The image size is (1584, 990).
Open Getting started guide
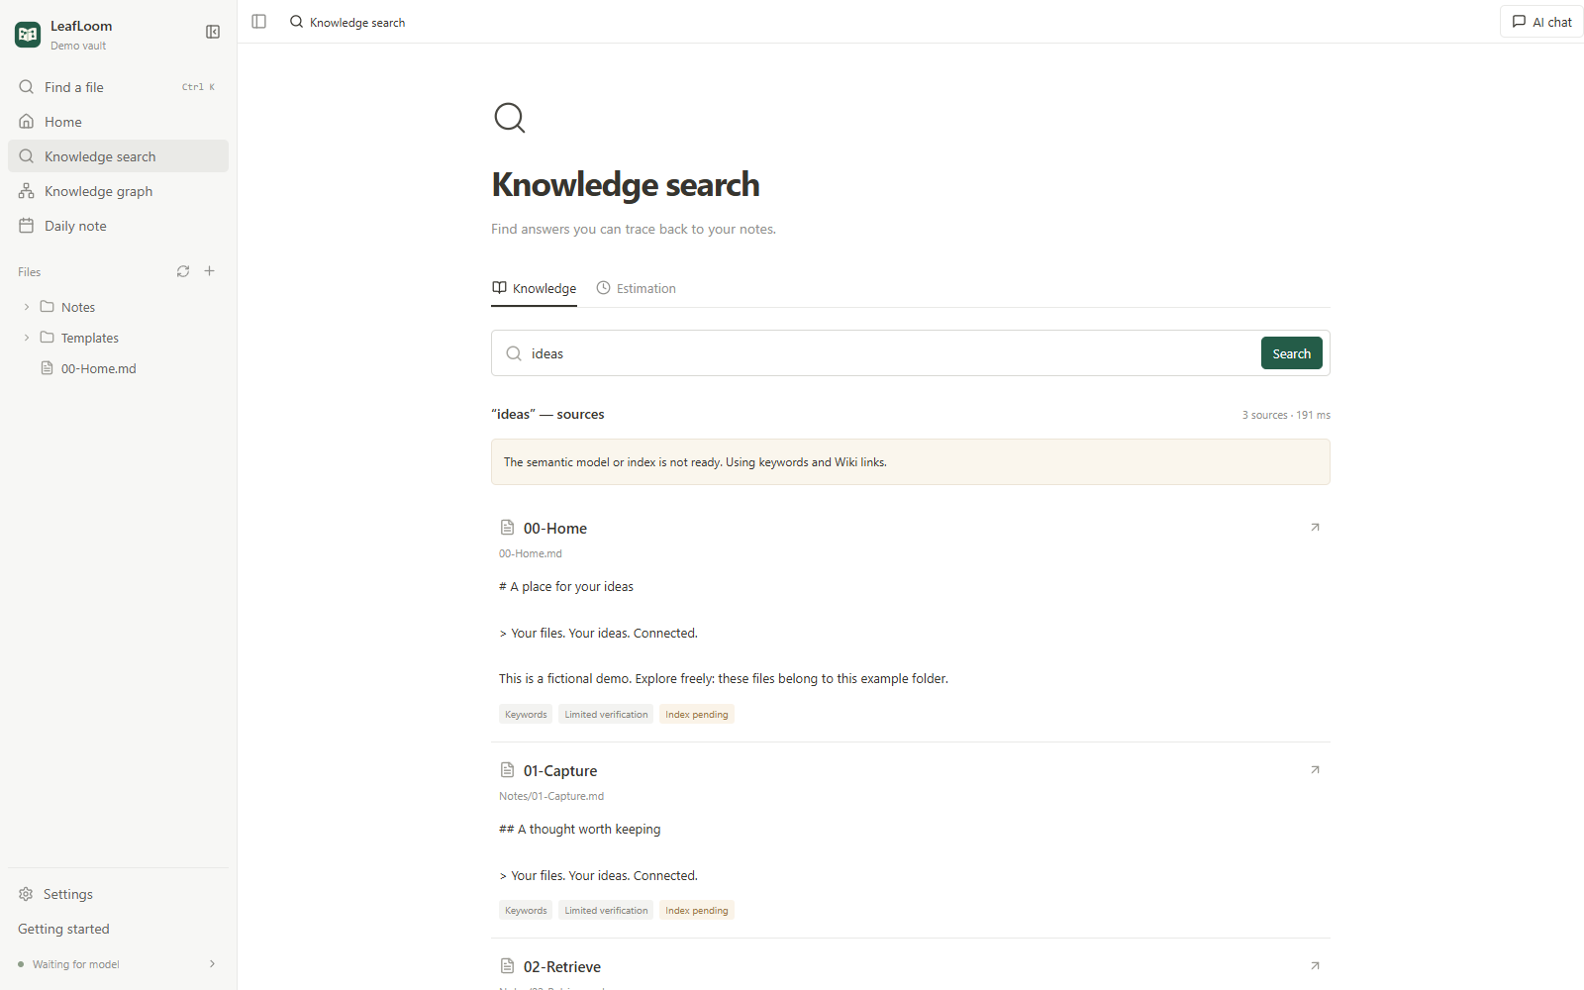(x=63, y=929)
